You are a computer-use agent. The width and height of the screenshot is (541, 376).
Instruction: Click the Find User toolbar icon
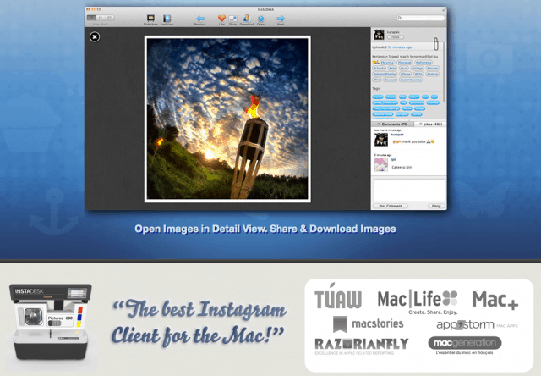click(x=167, y=18)
